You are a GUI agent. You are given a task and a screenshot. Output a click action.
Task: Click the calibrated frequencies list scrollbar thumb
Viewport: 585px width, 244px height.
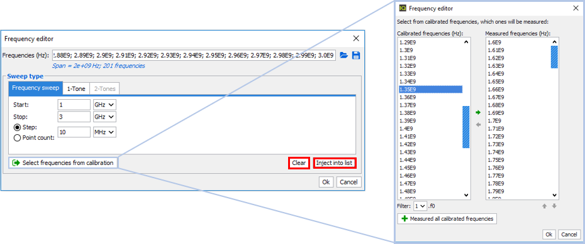coord(466,127)
